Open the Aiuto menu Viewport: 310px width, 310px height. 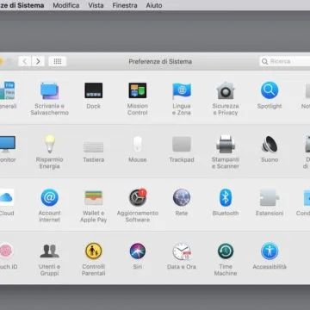tap(154, 5)
